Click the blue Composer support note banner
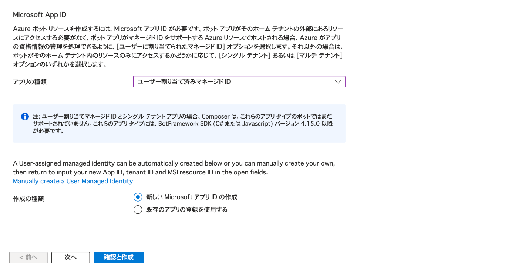This screenshot has height=273, width=518. pyautogui.click(x=179, y=123)
